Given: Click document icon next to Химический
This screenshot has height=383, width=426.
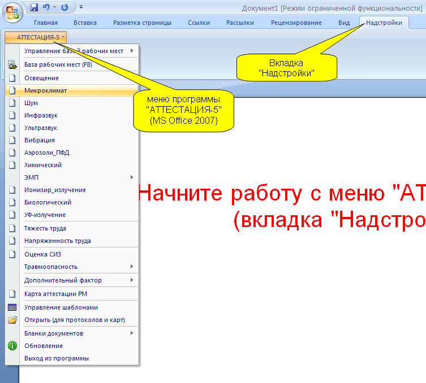Looking at the screenshot, I should tap(12, 165).
